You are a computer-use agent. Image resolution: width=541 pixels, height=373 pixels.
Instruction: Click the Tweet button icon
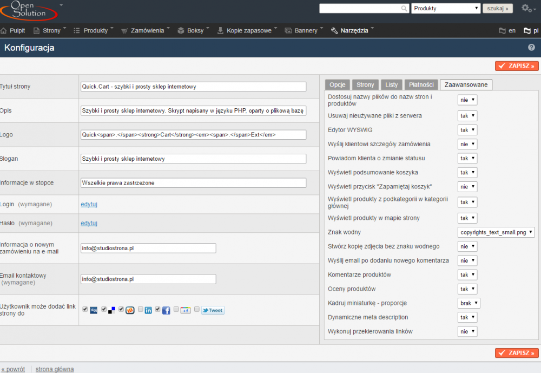pos(213,310)
